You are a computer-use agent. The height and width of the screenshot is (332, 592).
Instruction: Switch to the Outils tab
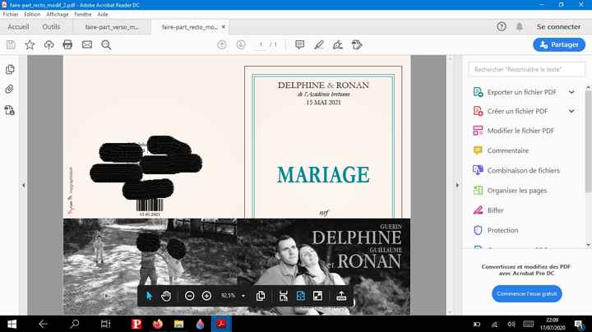tap(51, 27)
